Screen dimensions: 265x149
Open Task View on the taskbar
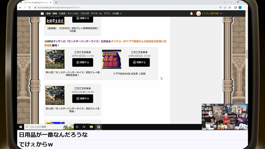84,127
